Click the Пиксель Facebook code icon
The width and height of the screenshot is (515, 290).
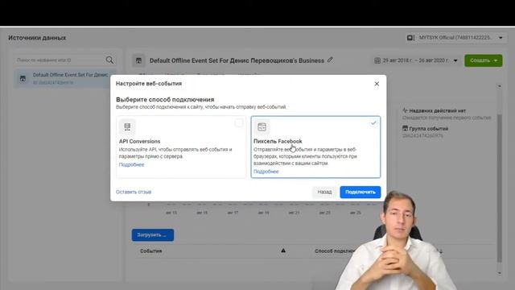coord(262,127)
